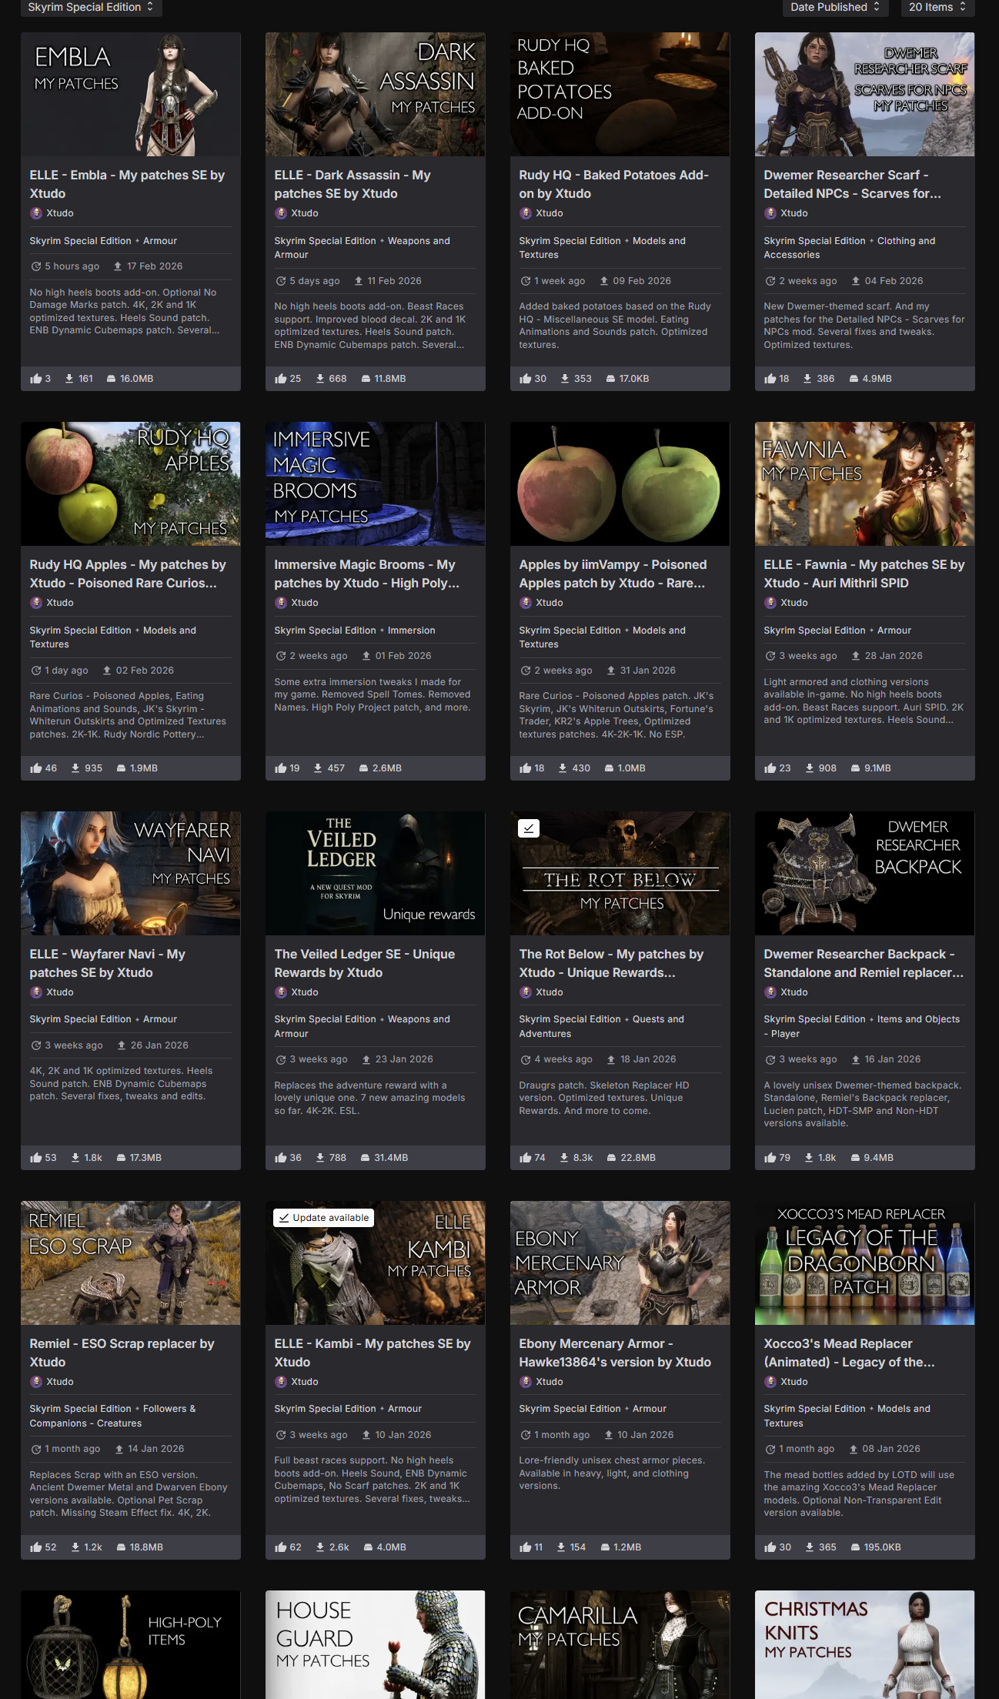Open the Wayfarer Navi thumbnail image
The height and width of the screenshot is (1699, 999).
[131, 873]
